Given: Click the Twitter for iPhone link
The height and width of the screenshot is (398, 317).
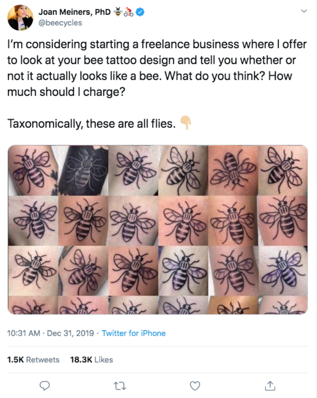Looking at the screenshot, I should coord(133,333).
